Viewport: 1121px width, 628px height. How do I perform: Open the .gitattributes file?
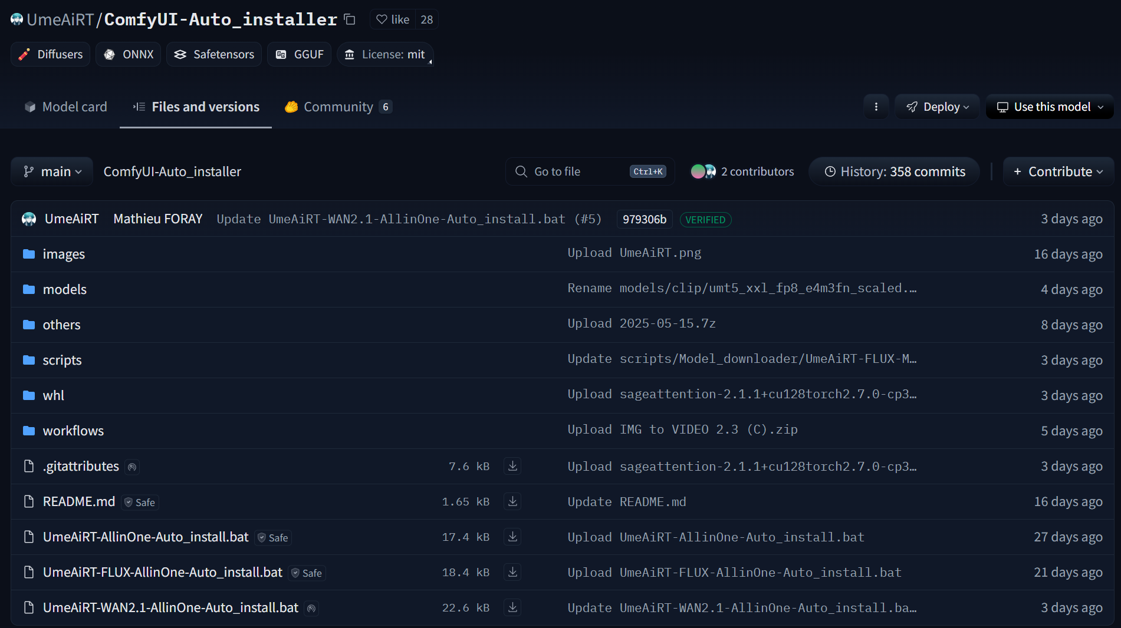pyautogui.click(x=81, y=466)
